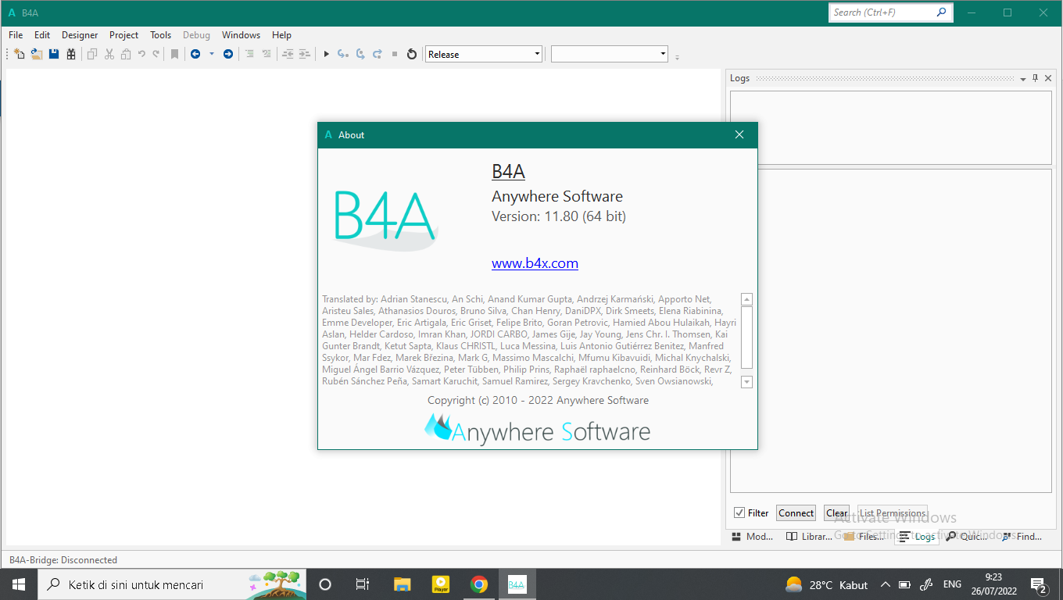This screenshot has height=600, width=1063.
Task: Switch to the Modules tab
Action: pyautogui.click(x=753, y=537)
